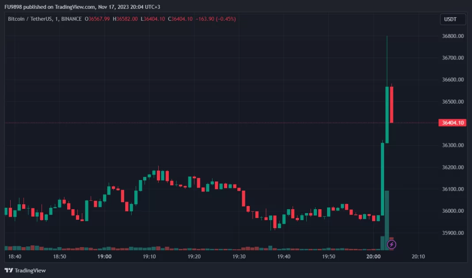The width and height of the screenshot is (472, 278).
Task: Select the tallest green candle near 36500
Action: tap(387, 115)
